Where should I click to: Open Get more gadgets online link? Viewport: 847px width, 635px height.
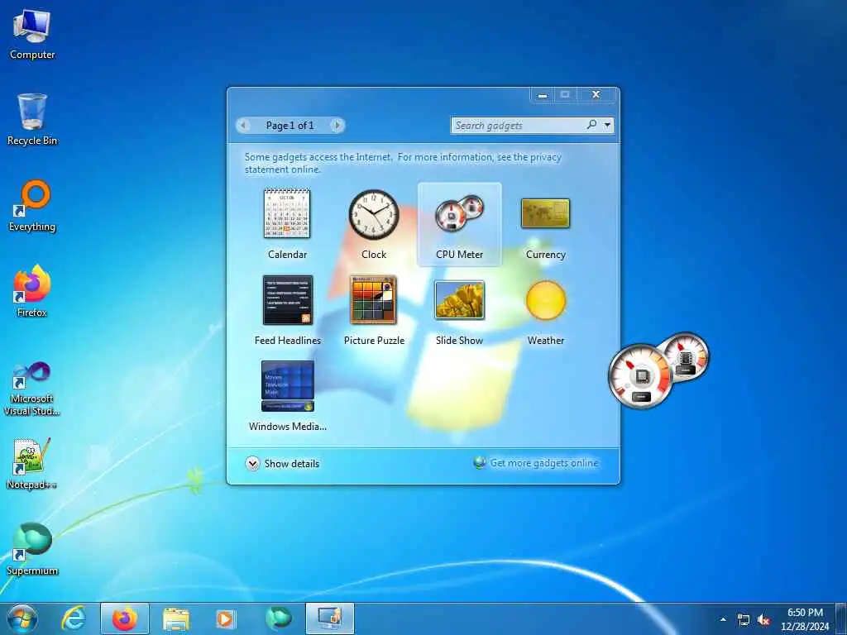click(x=544, y=463)
